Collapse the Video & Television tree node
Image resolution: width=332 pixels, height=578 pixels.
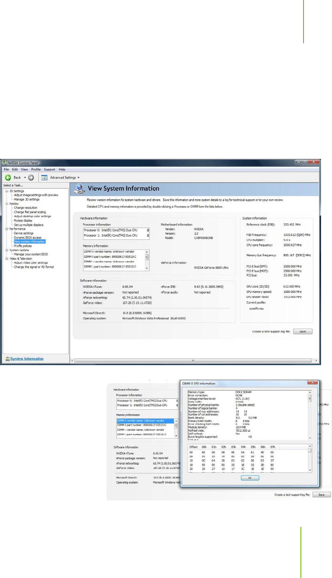point(6,258)
